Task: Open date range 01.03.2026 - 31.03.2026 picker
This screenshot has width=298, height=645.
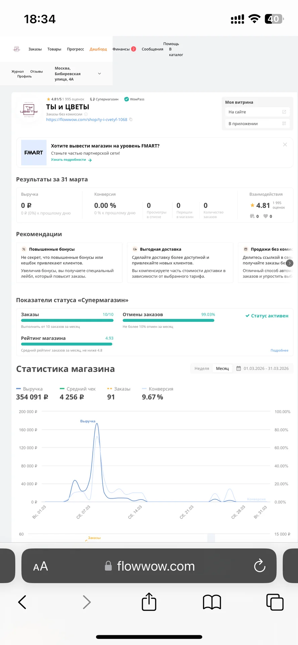Action: [262, 369]
